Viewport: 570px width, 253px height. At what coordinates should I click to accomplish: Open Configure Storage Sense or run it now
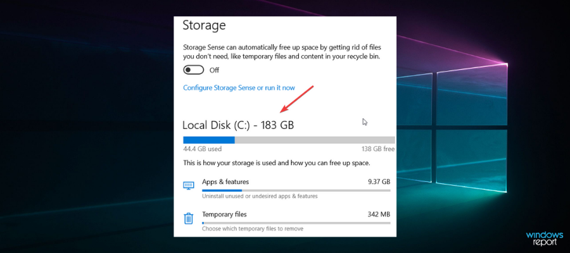click(239, 88)
